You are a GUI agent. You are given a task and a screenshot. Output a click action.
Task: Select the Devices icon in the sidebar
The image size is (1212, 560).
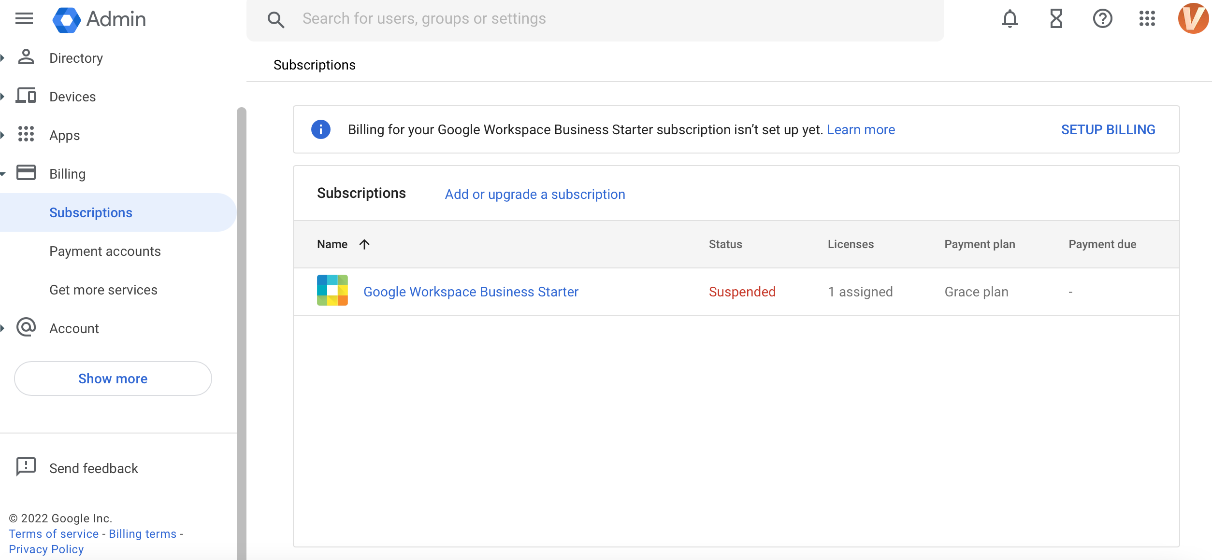coord(26,96)
